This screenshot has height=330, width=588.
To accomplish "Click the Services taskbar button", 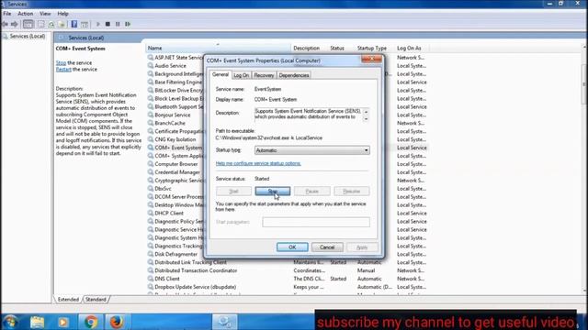I will coord(224,322).
